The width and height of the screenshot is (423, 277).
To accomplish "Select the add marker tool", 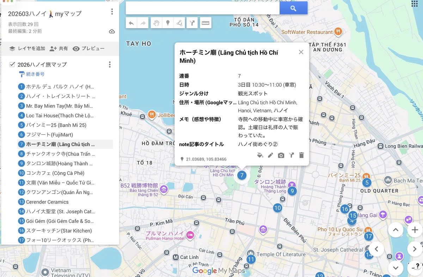I will click(x=168, y=23).
